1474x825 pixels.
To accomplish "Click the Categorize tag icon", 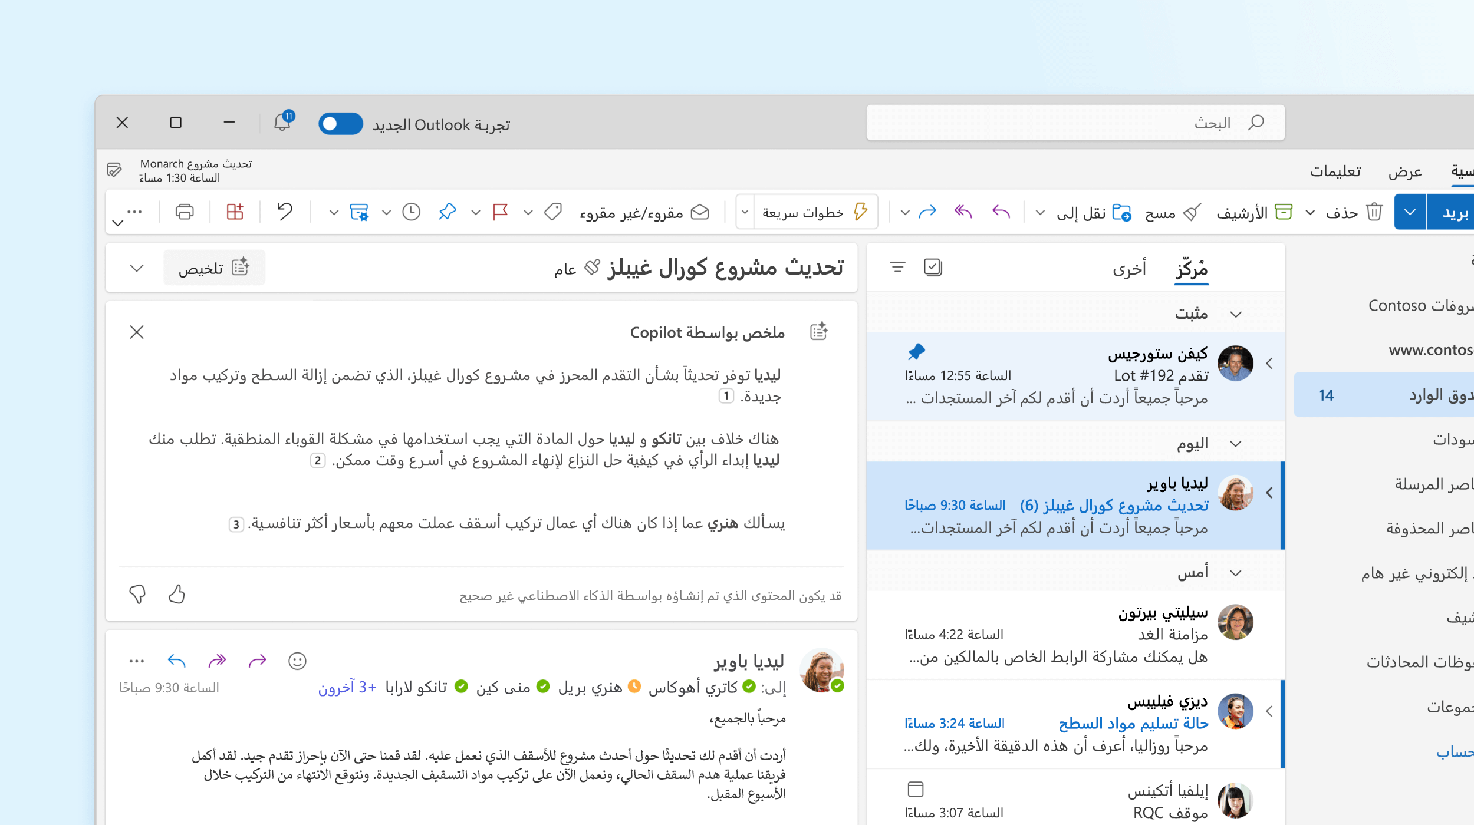I will coord(553,212).
